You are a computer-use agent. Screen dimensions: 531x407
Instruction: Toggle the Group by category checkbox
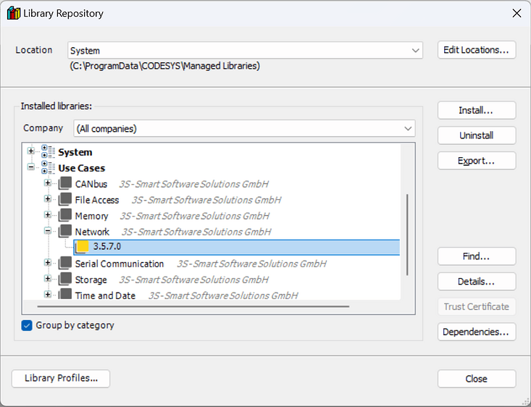click(27, 325)
